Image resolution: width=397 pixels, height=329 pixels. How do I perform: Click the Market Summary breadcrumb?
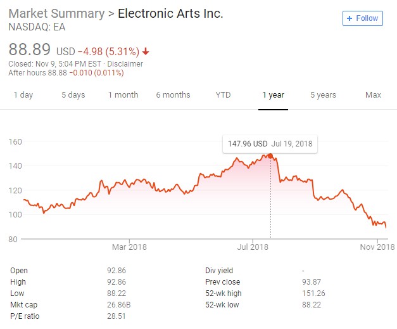pos(56,13)
